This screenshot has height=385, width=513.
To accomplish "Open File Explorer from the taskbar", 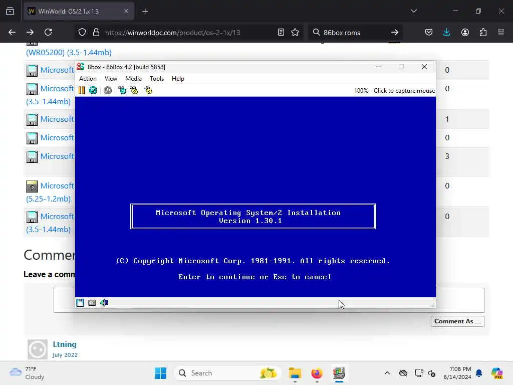I will click(295, 373).
